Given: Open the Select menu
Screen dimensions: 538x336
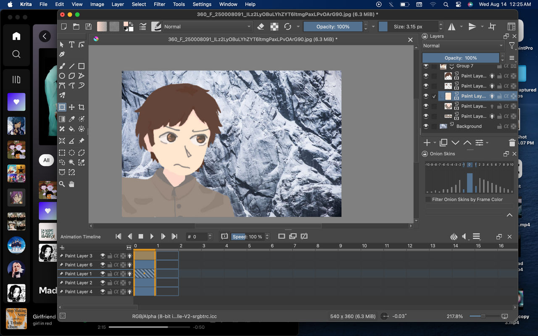Looking at the screenshot, I should click(x=139, y=4).
